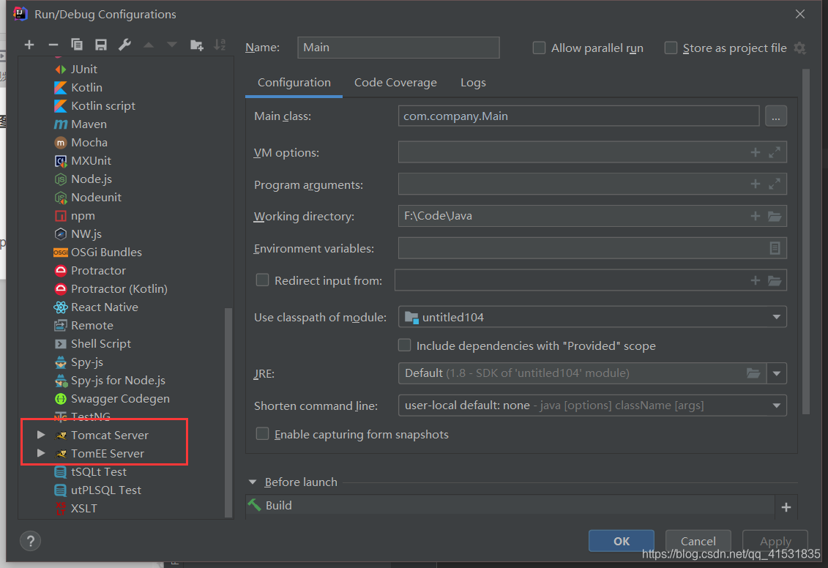Enable capturing form snapshots checkbox
The height and width of the screenshot is (568, 828).
pyautogui.click(x=262, y=434)
